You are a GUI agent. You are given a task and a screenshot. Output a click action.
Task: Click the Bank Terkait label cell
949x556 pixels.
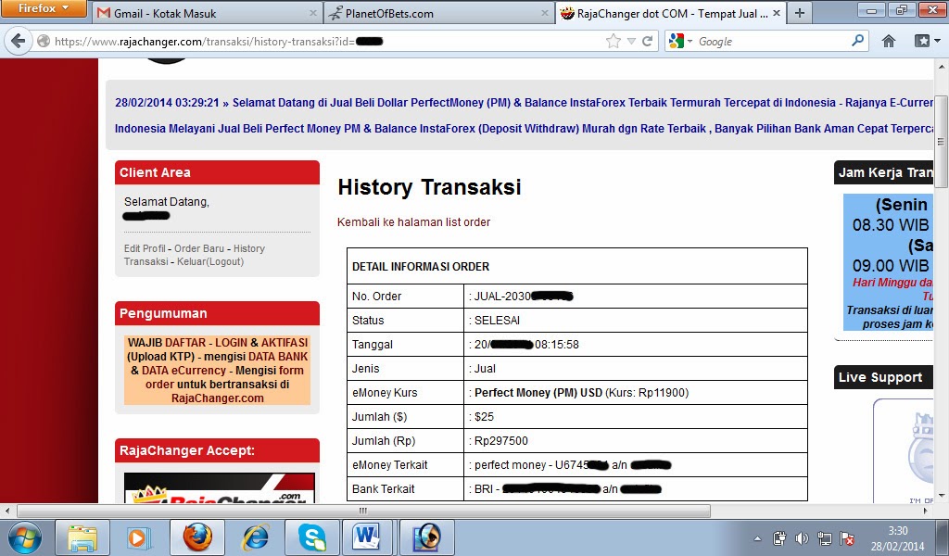click(x=406, y=489)
